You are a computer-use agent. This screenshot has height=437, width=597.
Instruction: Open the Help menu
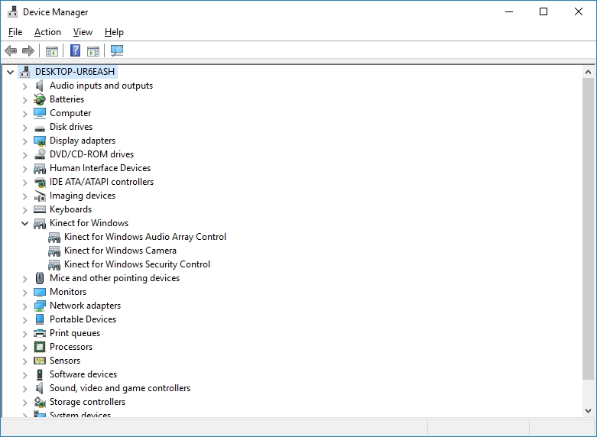coord(114,32)
